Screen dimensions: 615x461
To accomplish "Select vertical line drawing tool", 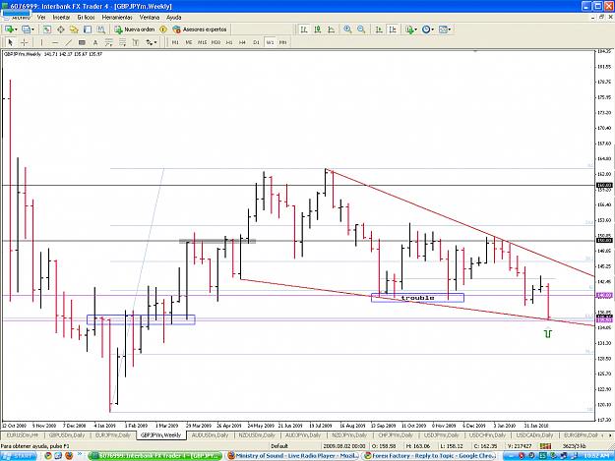I will [x=41, y=42].
